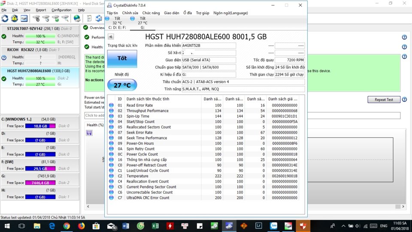Click the ENG language indicator in the tray
The height and width of the screenshot is (232, 412).
(383, 226)
